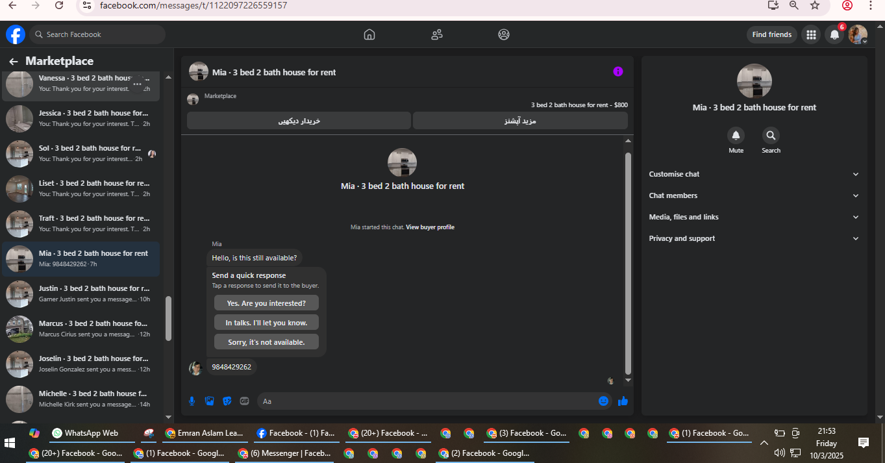This screenshot has height=463, width=885.
Task: Open the Michelle conversation
Action: point(81,399)
